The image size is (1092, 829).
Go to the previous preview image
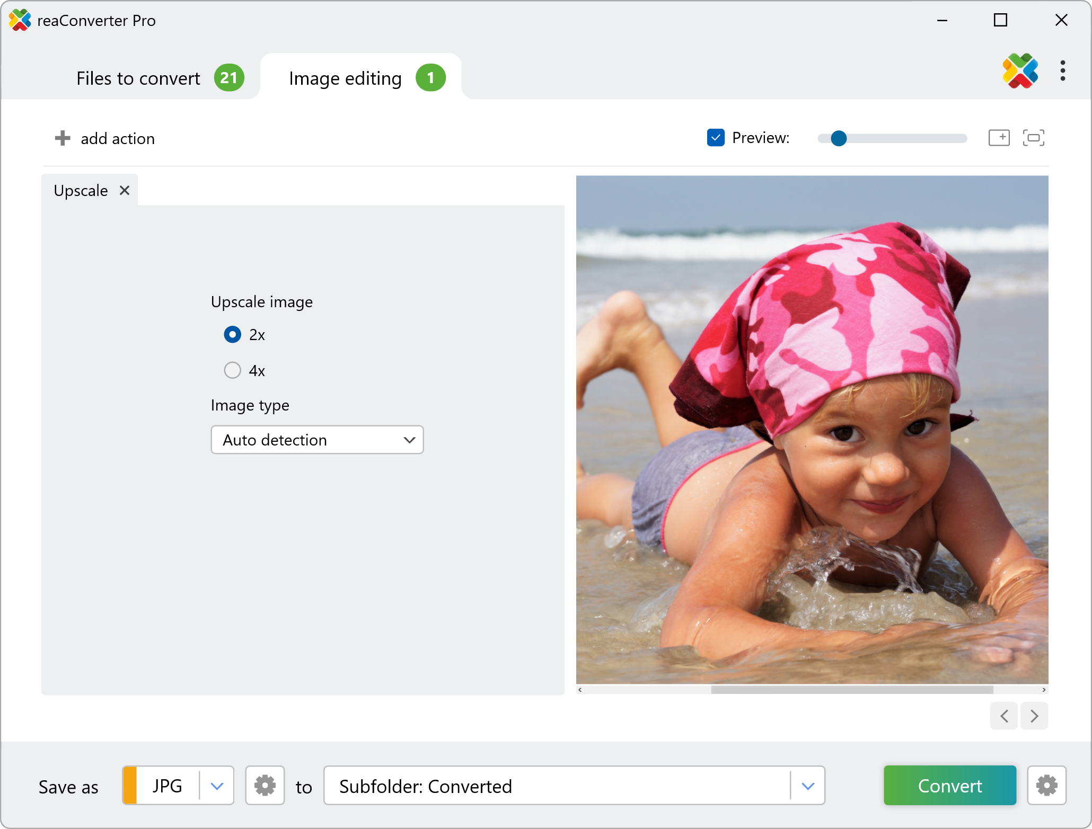click(x=1004, y=716)
